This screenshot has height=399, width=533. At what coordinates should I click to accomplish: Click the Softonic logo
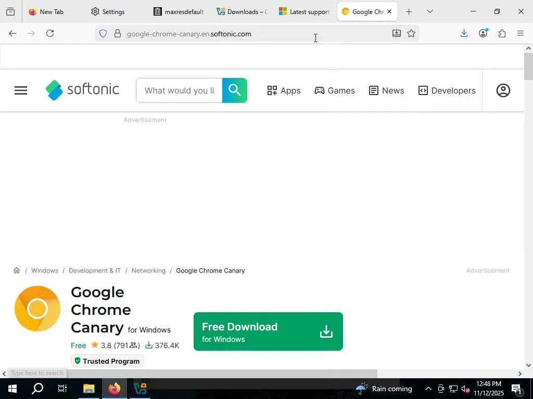pyautogui.click(x=83, y=90)
